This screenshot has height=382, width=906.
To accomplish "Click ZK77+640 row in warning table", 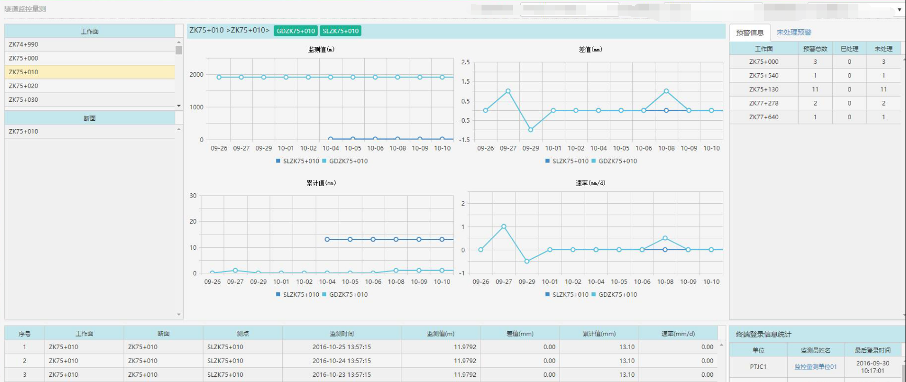I will pos(815,117).
